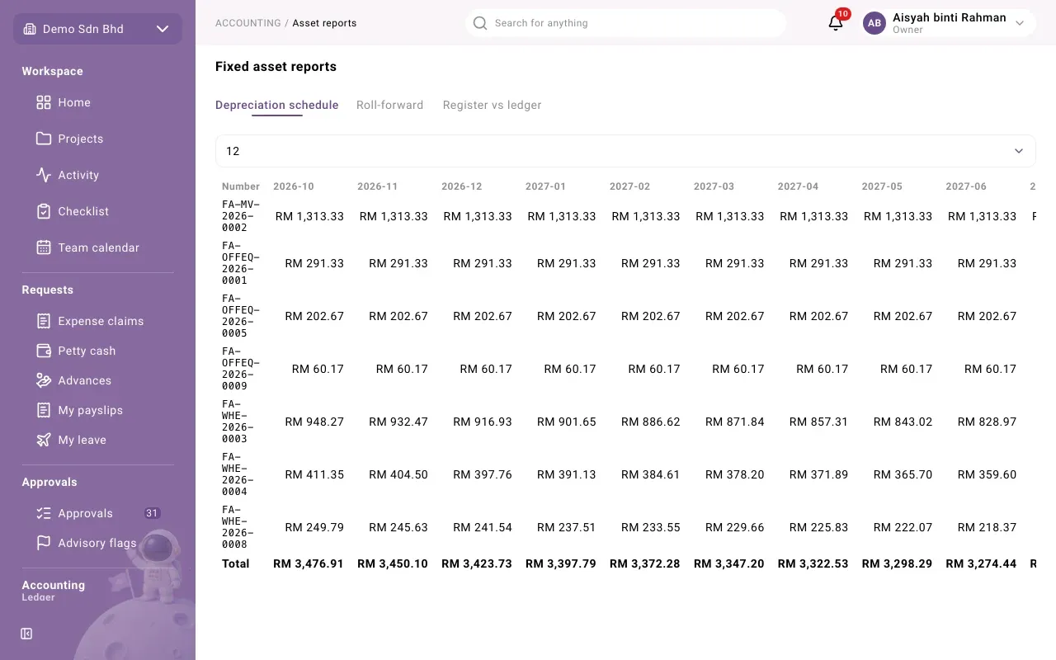
Task: Open notifications bell with 10 badge
Action: [836, 23]
